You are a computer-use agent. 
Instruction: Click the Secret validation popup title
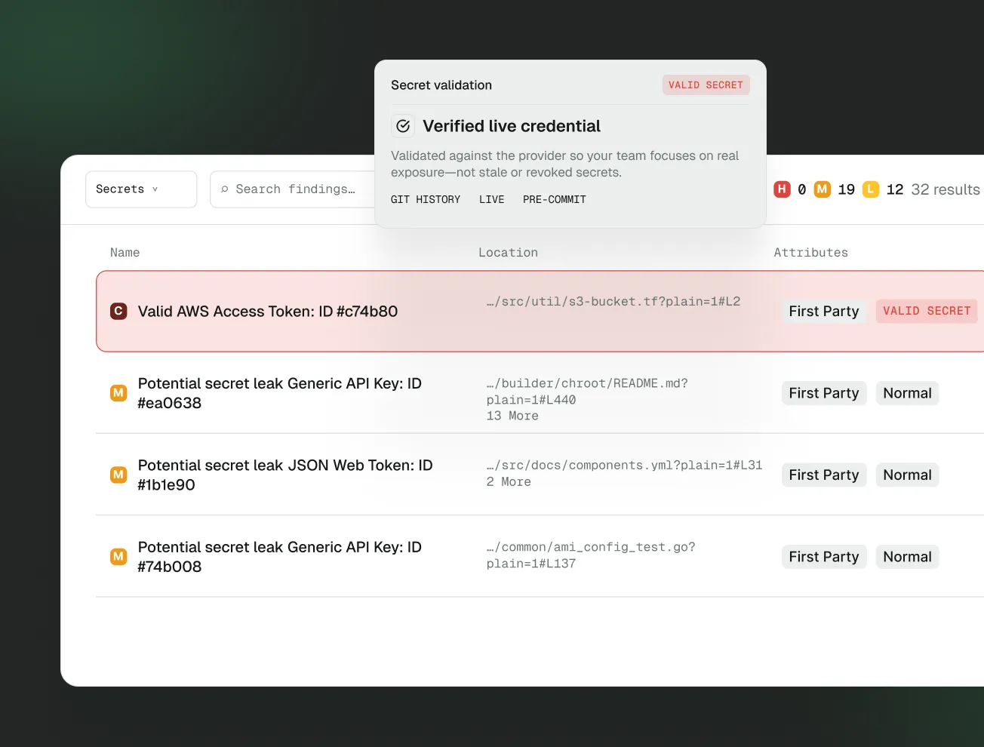[441, 85]
